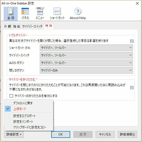The width and height of the screenshot is (142, 142).
Task: Open the About/Help pane
Action: click(78, 14)
